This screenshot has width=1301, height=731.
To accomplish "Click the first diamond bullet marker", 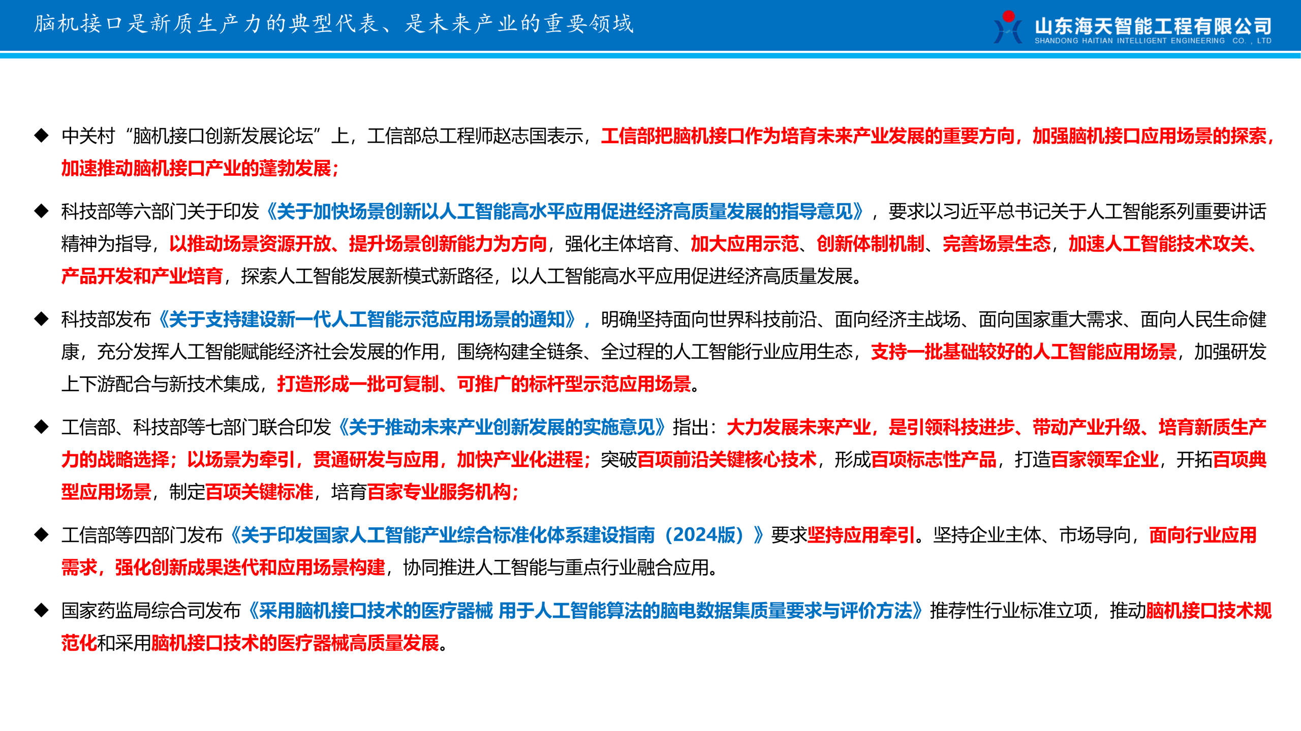I will 41,136.
